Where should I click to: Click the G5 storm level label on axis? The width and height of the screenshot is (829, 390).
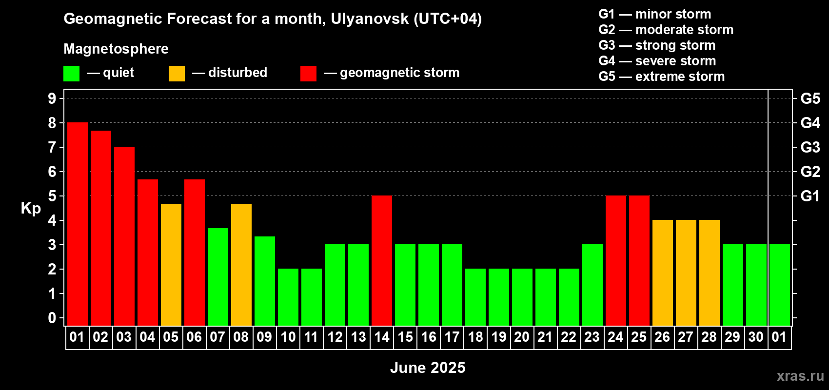click(x=810, y=98)
